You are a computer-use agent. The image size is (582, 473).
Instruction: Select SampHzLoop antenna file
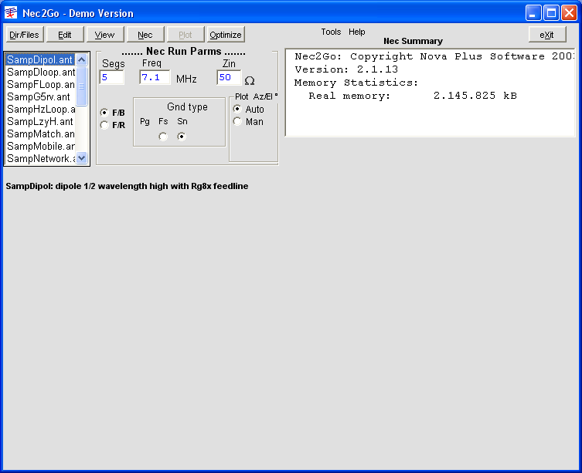(40, 109)
